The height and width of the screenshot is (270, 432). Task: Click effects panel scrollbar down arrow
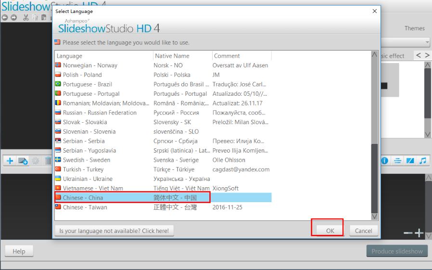pyautogui.click(x=427, y=134)
